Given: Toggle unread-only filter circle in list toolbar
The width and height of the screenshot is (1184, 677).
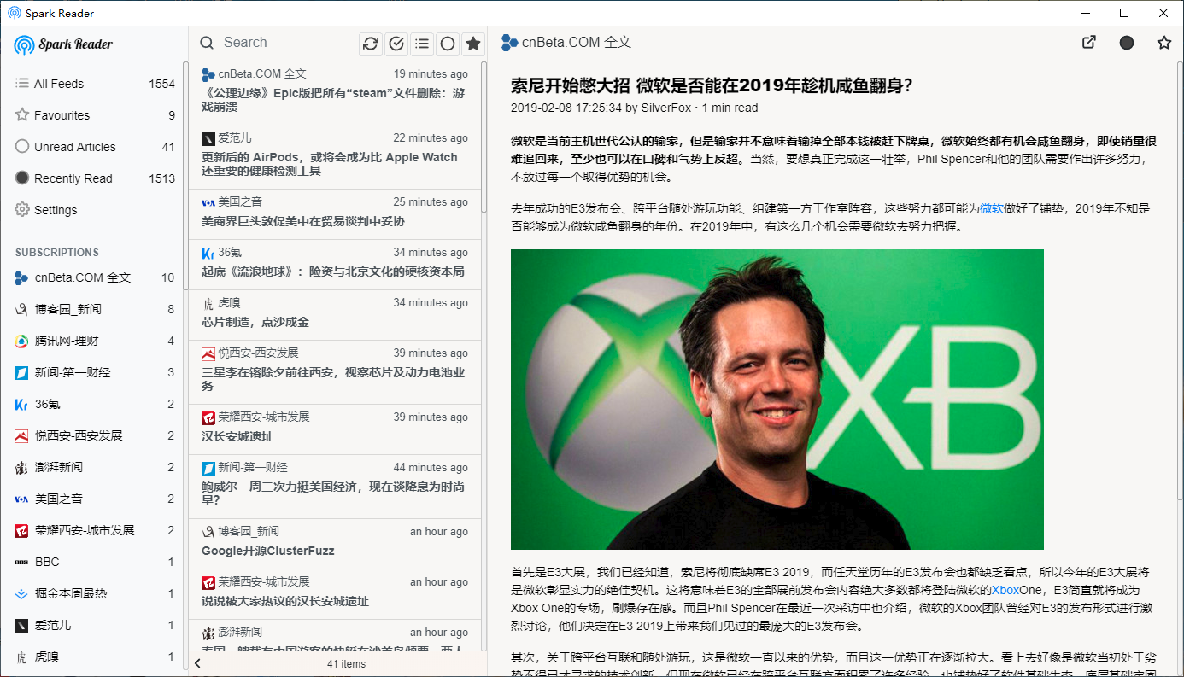Looking at the screenshot, I should 448,44.
